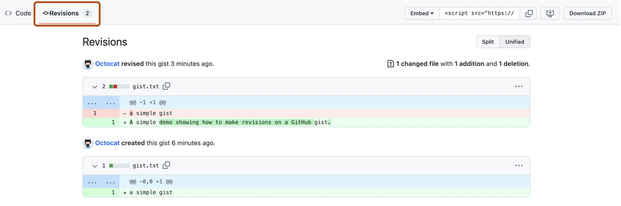Click Octocat avatar beside created entry
The height and width of the screenshot is (206, 621).
coord(88,143)
